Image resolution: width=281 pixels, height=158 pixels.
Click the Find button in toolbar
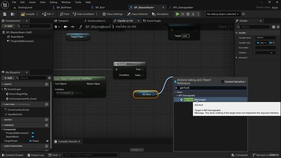[x=65, y=14]
